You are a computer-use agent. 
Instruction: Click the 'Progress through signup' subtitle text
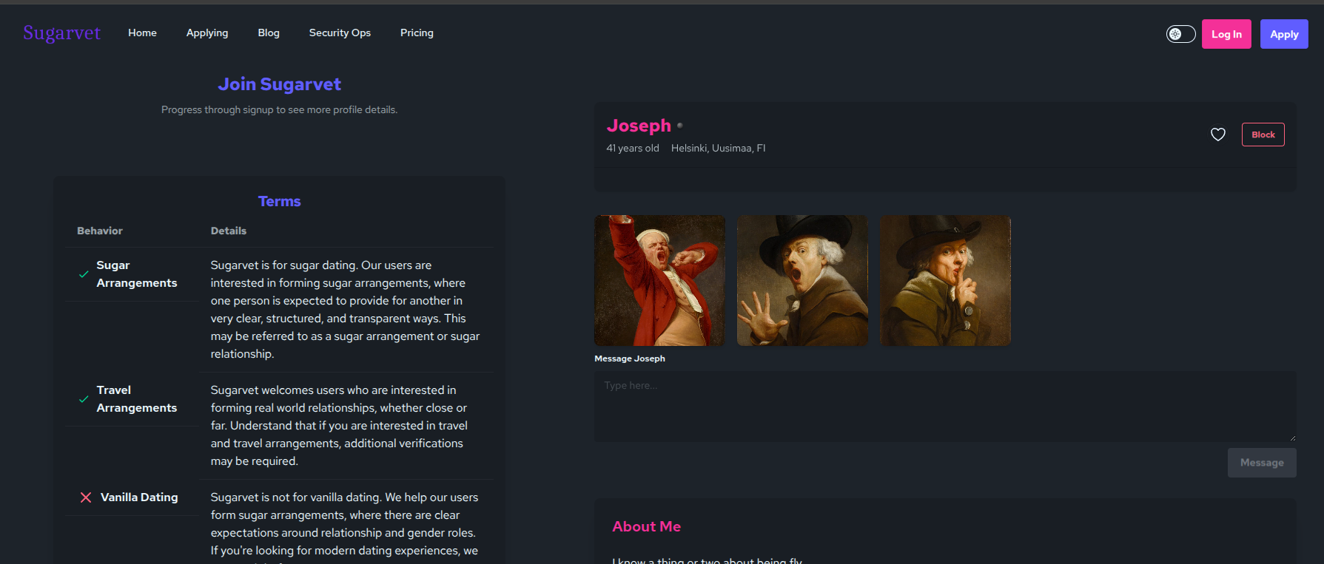[279, 109]
